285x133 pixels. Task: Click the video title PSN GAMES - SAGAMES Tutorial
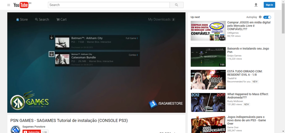point(69,121)
